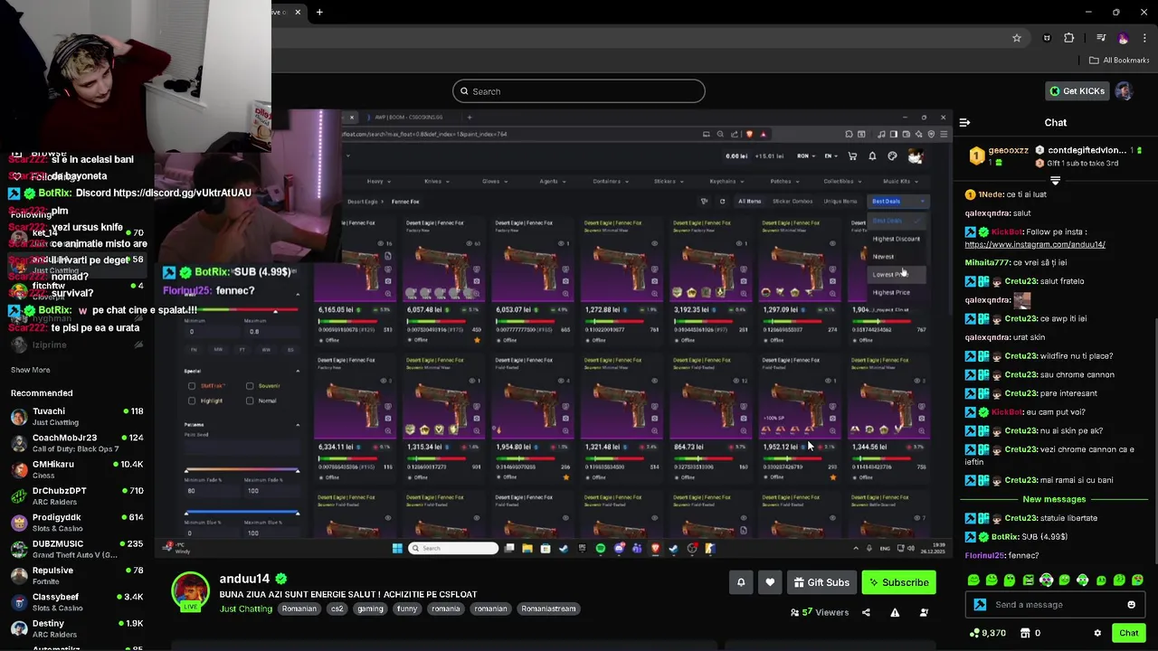
Task: Click the first green smiling emote
Action: [973, 580]
